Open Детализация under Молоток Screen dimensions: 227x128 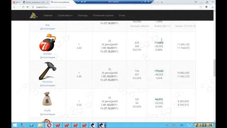[x=48, y=85]
